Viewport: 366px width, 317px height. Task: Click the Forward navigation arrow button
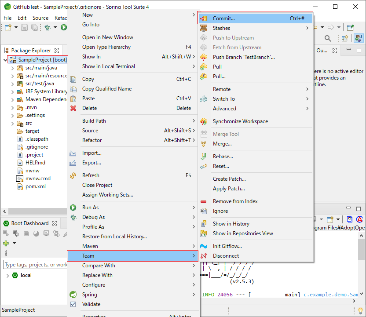(330, 27)
